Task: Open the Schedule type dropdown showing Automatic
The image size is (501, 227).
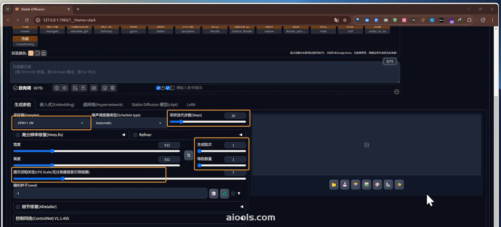Action: point(128,123)
